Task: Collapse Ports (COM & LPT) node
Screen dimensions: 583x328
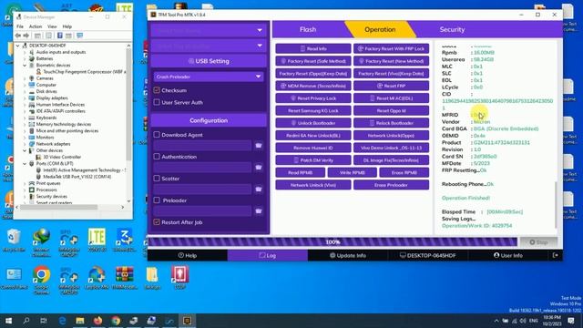Action: tap(25, 164)
